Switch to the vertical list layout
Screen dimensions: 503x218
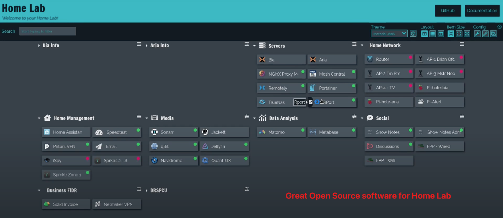[x=433, y=34]
